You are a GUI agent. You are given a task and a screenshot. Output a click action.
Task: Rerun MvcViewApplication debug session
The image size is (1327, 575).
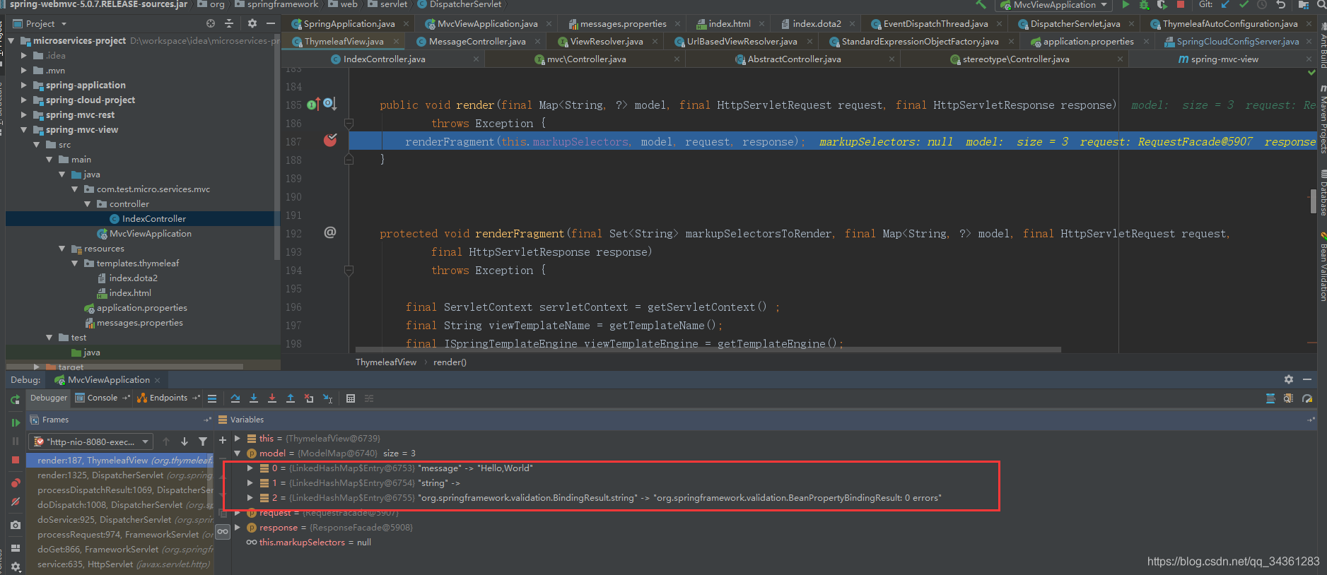(16, 400)
